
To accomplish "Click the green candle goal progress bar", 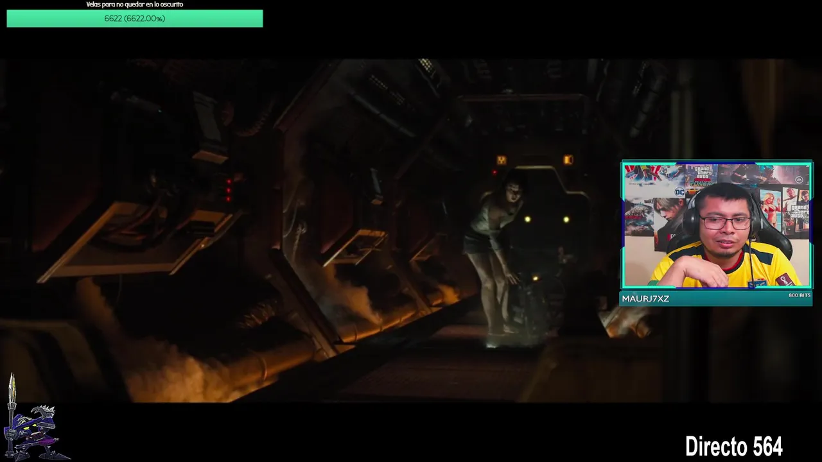I will point(135,19).
